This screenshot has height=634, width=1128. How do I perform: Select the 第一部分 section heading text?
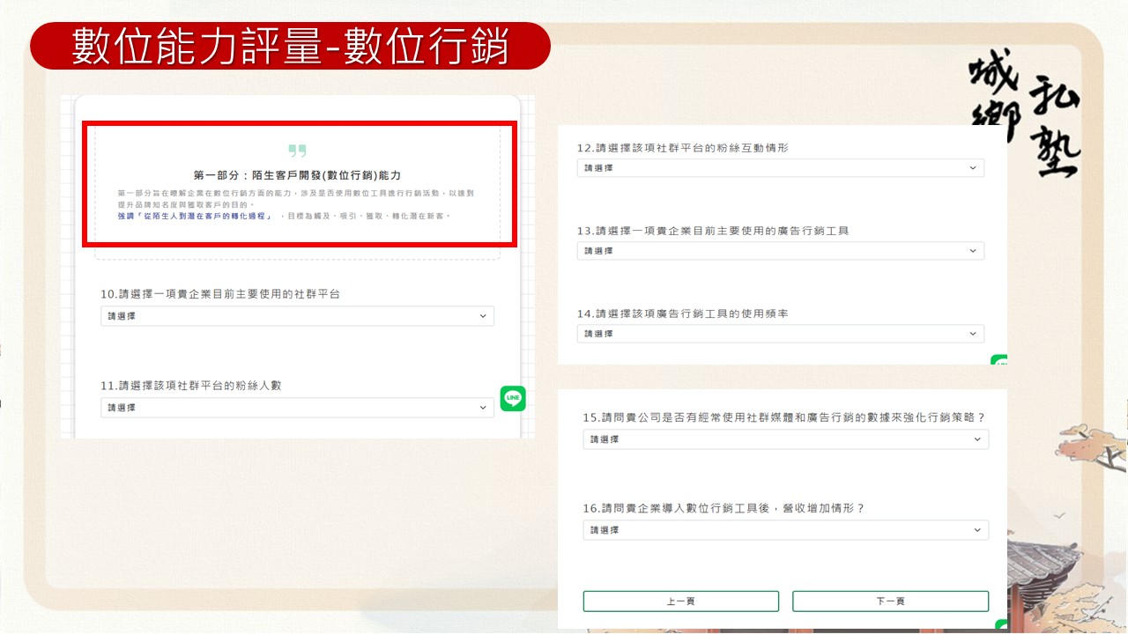pyautogui.click(x=298, y=174)
